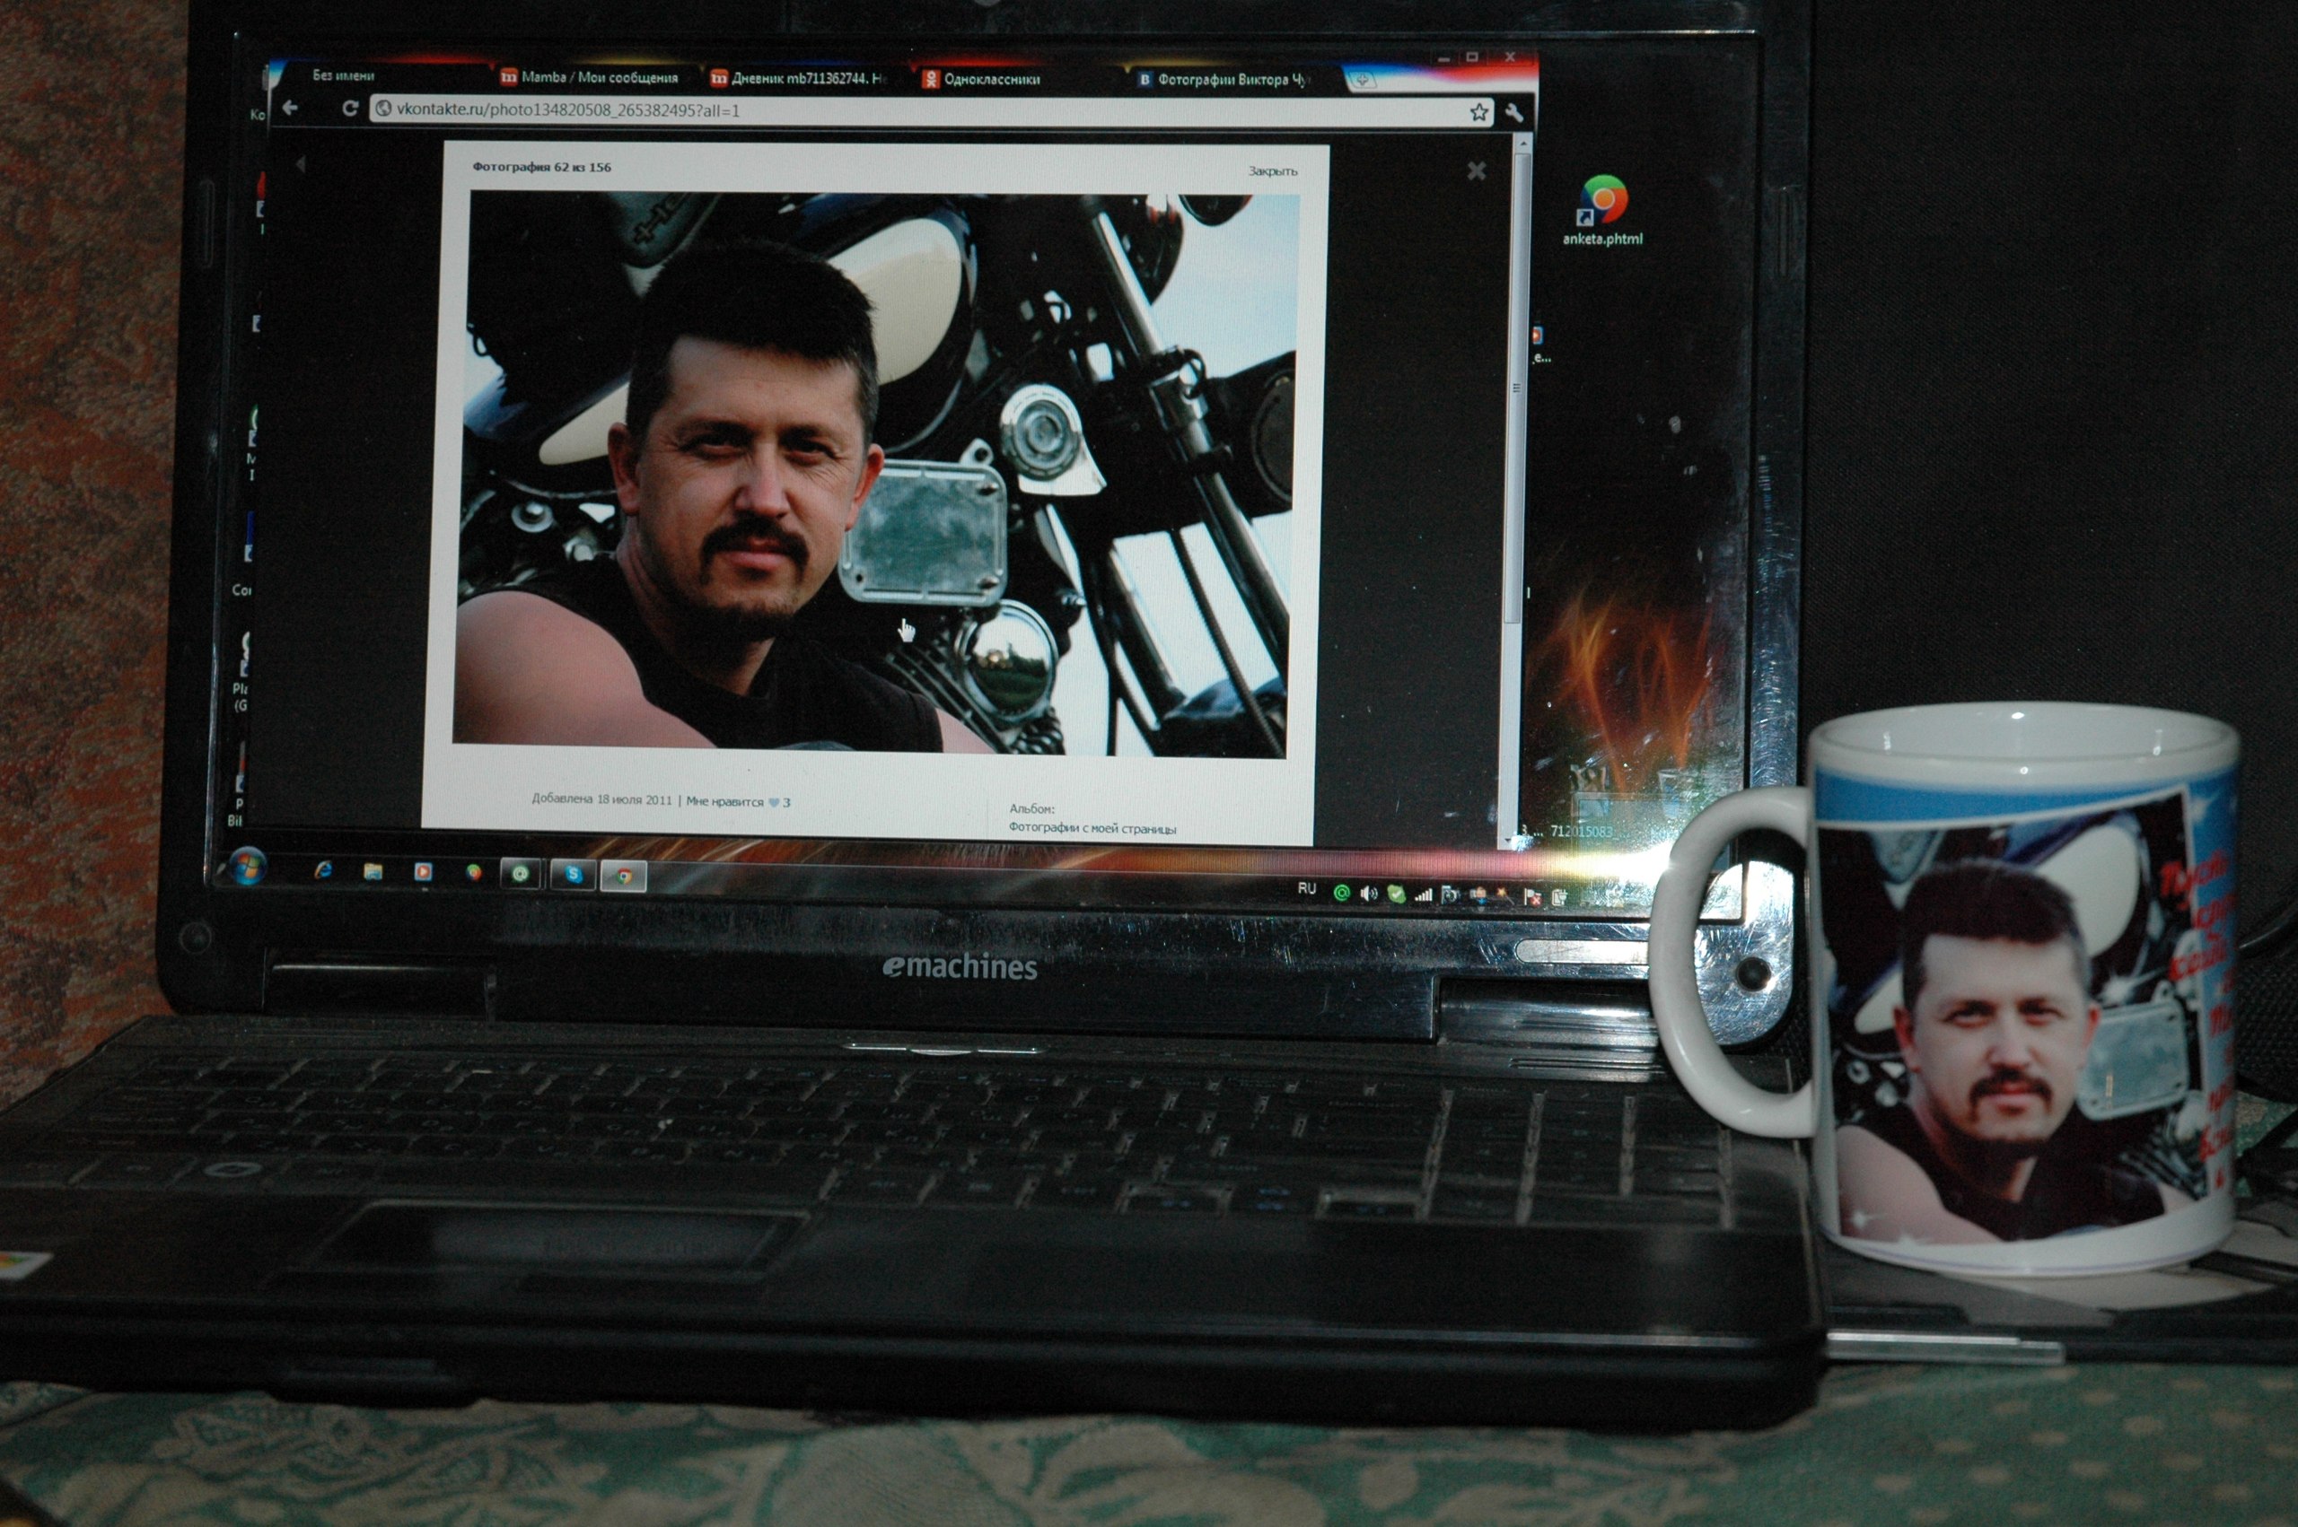Close photo viewer with X icon

tap(1476, 171)
